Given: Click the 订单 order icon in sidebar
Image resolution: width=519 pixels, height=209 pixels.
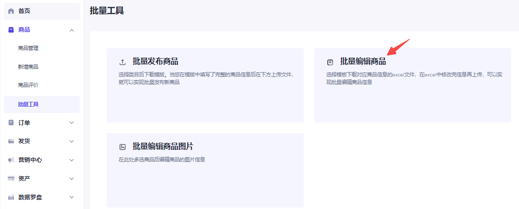Looking at the screenshot, I should (11, 123).
